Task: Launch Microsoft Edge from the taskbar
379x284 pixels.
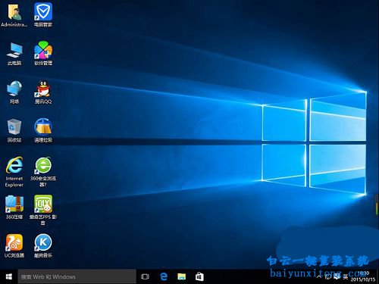Action: click(x=164, y=276)
